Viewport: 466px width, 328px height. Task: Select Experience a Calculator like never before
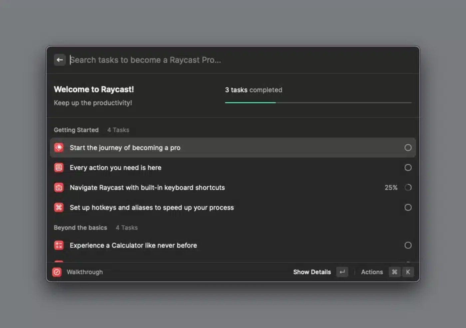233,245
